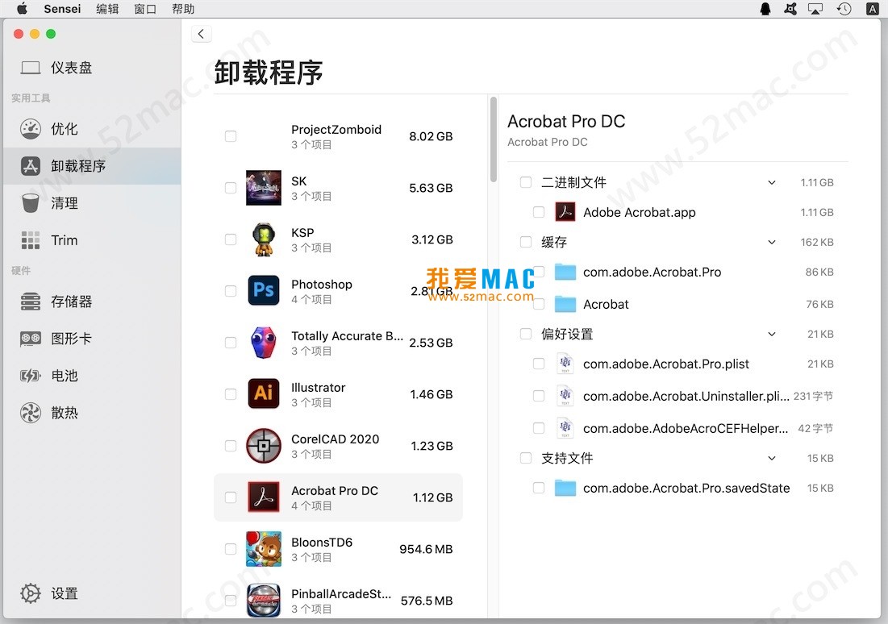Collapse the 缓存 section chevron
Image resolution: width=888 pixels, height=624 pixels.
pos(771,243)
